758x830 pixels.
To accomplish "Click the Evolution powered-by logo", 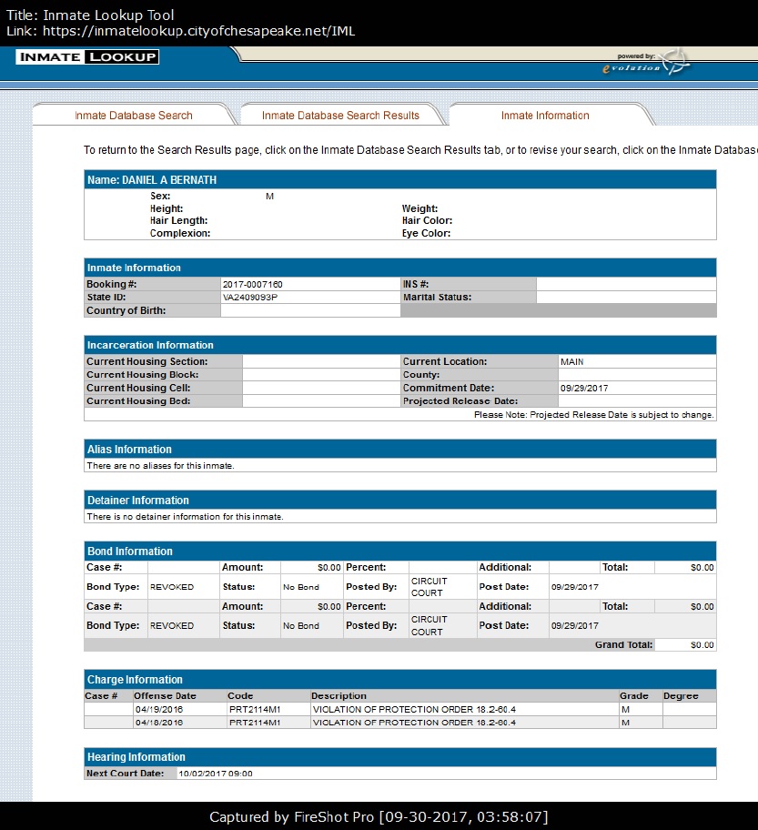I will tap(647, 63).
